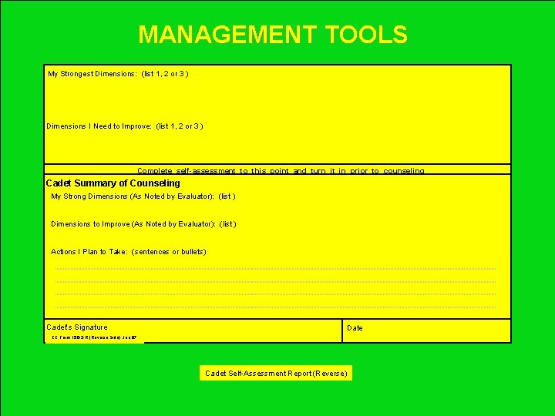Select the 'Cadet Summary of Counseling' heading

113,183
